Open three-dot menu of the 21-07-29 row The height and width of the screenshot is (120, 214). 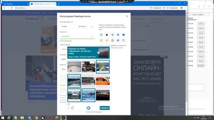coord(207,24)
